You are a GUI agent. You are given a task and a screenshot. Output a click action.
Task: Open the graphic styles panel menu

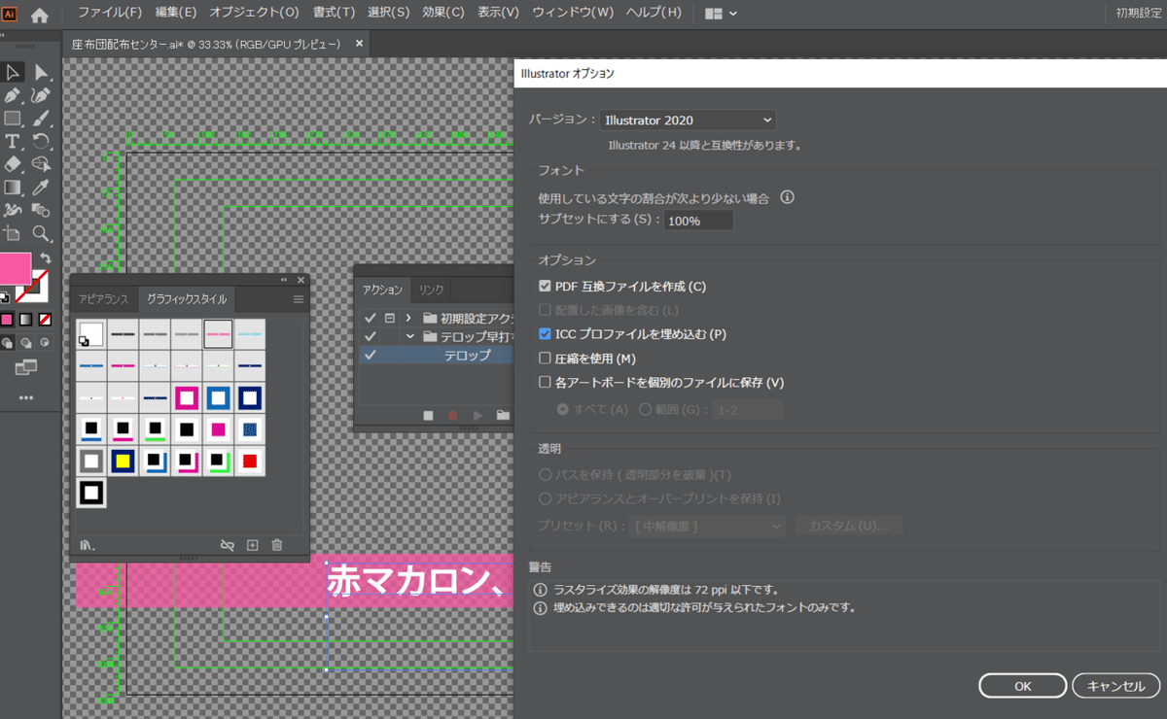point(299,299)
